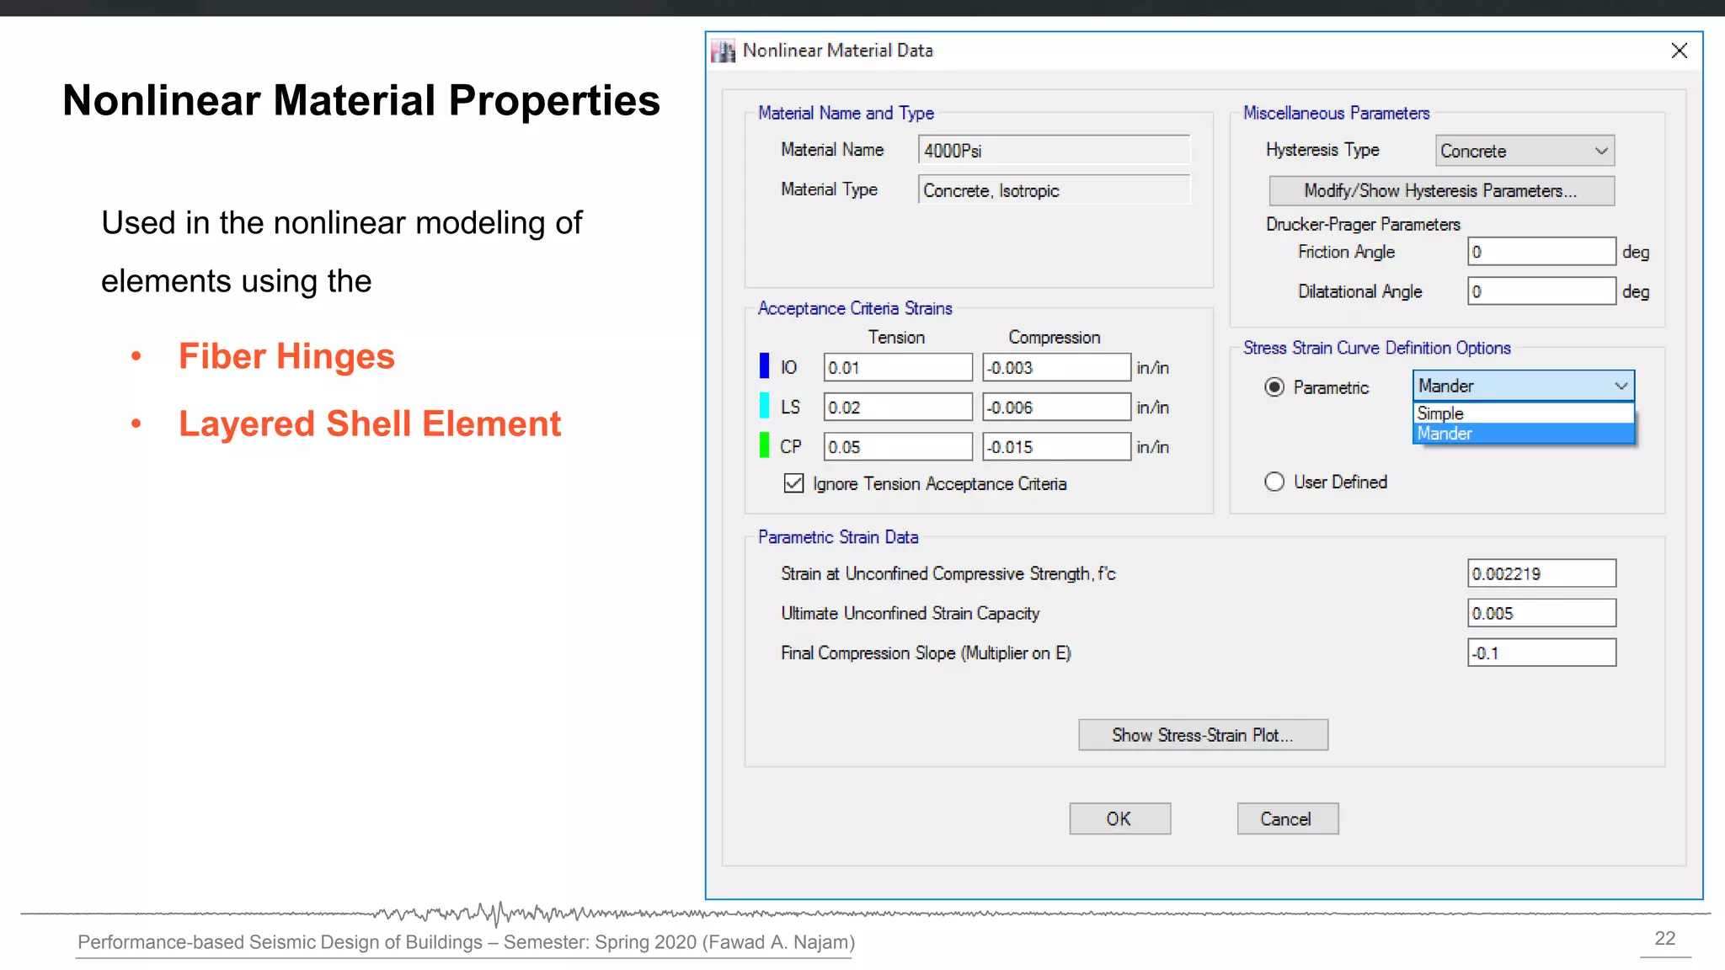Click the cyan LS color swatch
Screen dimensions: 1725x970
coord(764,406)
